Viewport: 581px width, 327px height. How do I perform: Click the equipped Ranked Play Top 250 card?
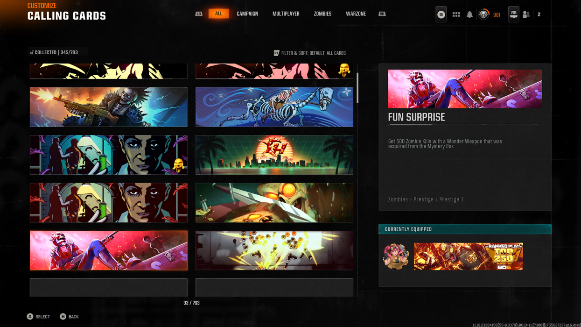coord(468,256)
